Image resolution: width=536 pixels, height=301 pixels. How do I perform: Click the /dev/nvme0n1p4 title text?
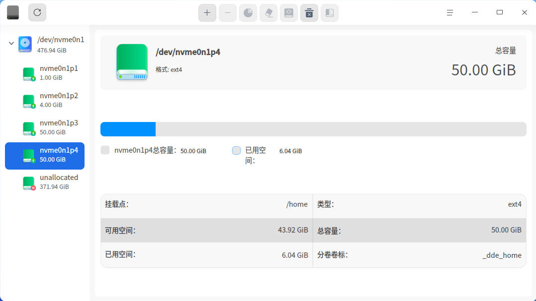187,52
